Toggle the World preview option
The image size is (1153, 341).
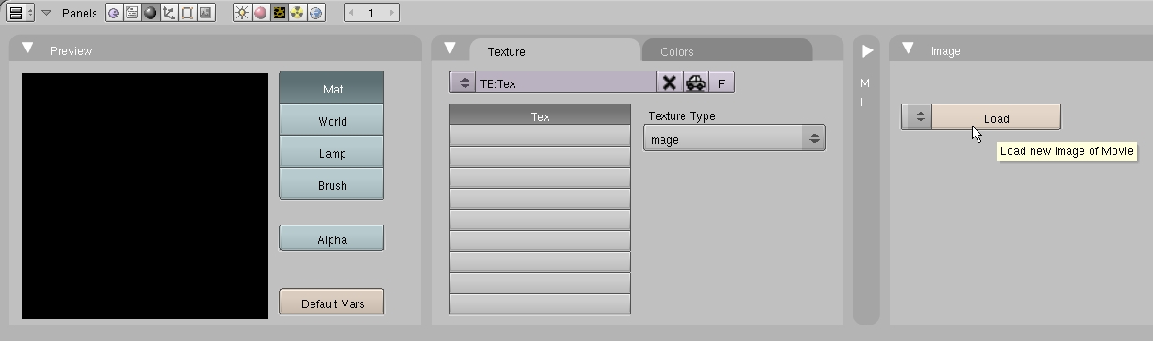332,121
